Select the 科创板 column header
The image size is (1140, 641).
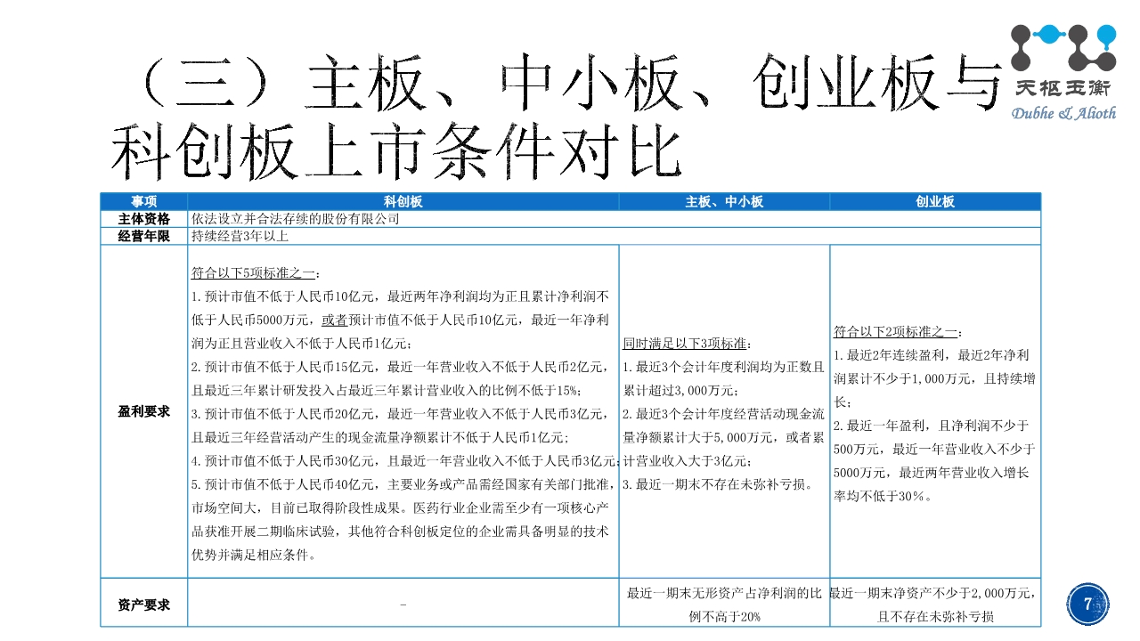[x=403, y=202]
